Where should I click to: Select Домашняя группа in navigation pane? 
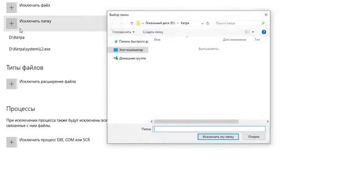tap(130, 58)
